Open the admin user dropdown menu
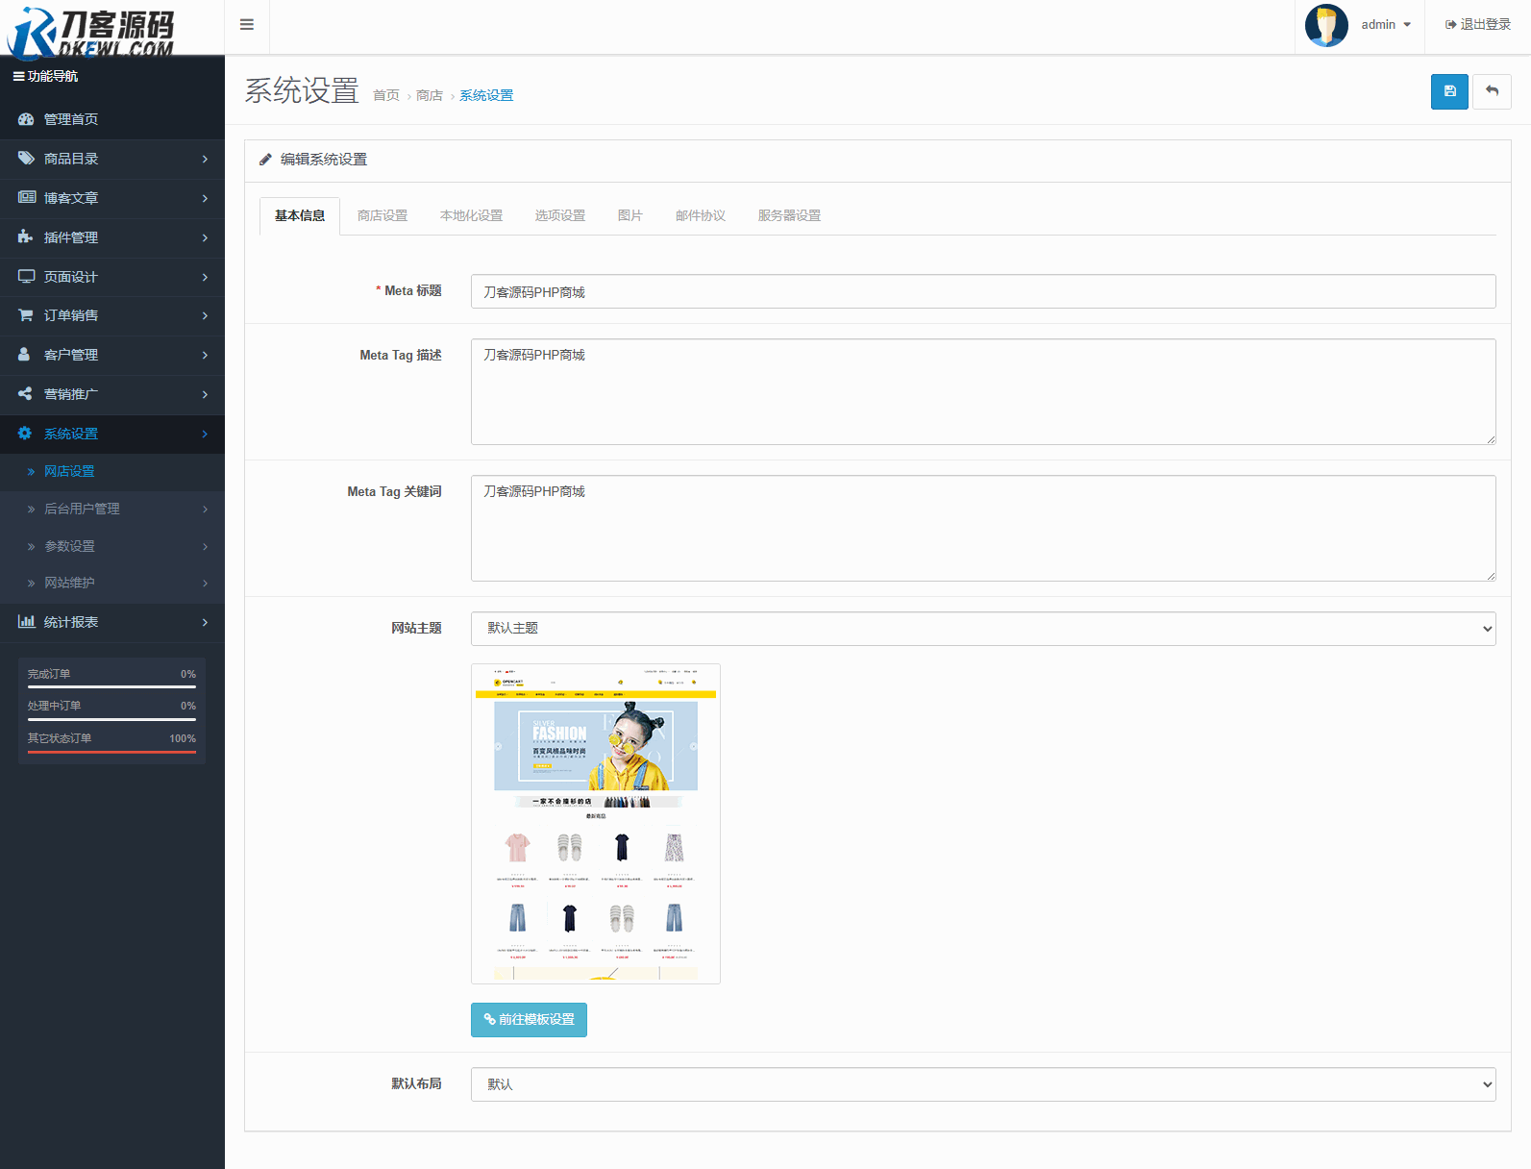This screenshot has width=1531, height=1169. pyautogui.click(x=1386, y=25)
